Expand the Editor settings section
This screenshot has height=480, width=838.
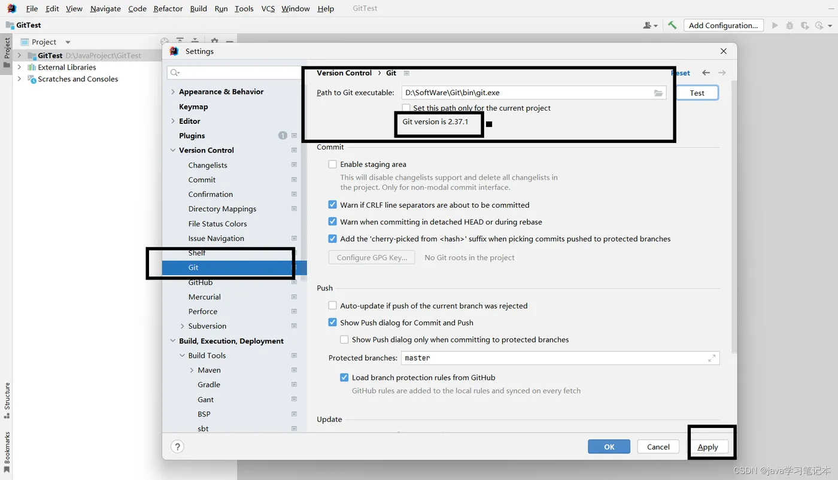coord(173,121)
